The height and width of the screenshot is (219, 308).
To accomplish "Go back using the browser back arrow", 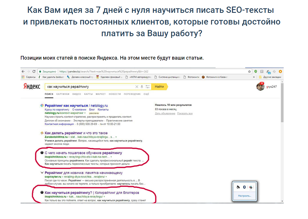I will [x=23, y=71].
